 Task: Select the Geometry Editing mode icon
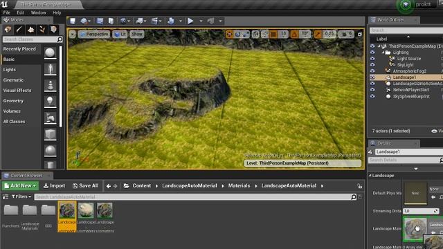click(54, 29)
